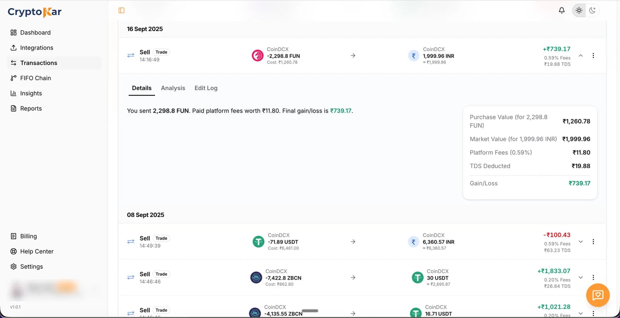Click the 16 Sept 2025 date header
The width and height of the screenshot is (620, 318).
tap(145, 29)
